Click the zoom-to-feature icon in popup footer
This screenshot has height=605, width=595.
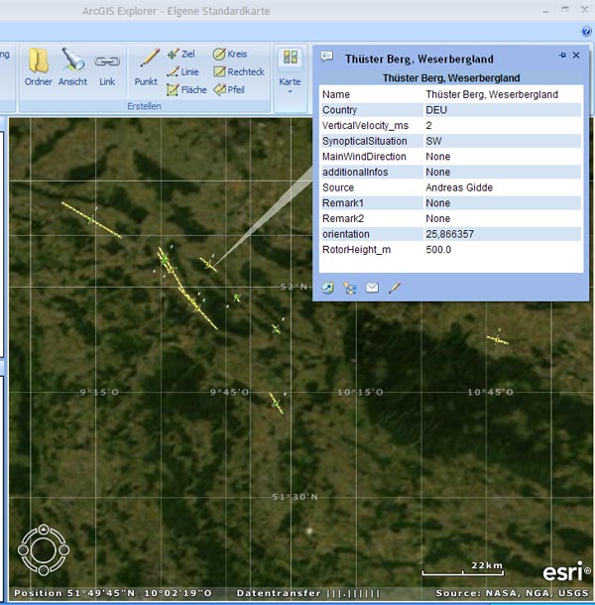328,288
